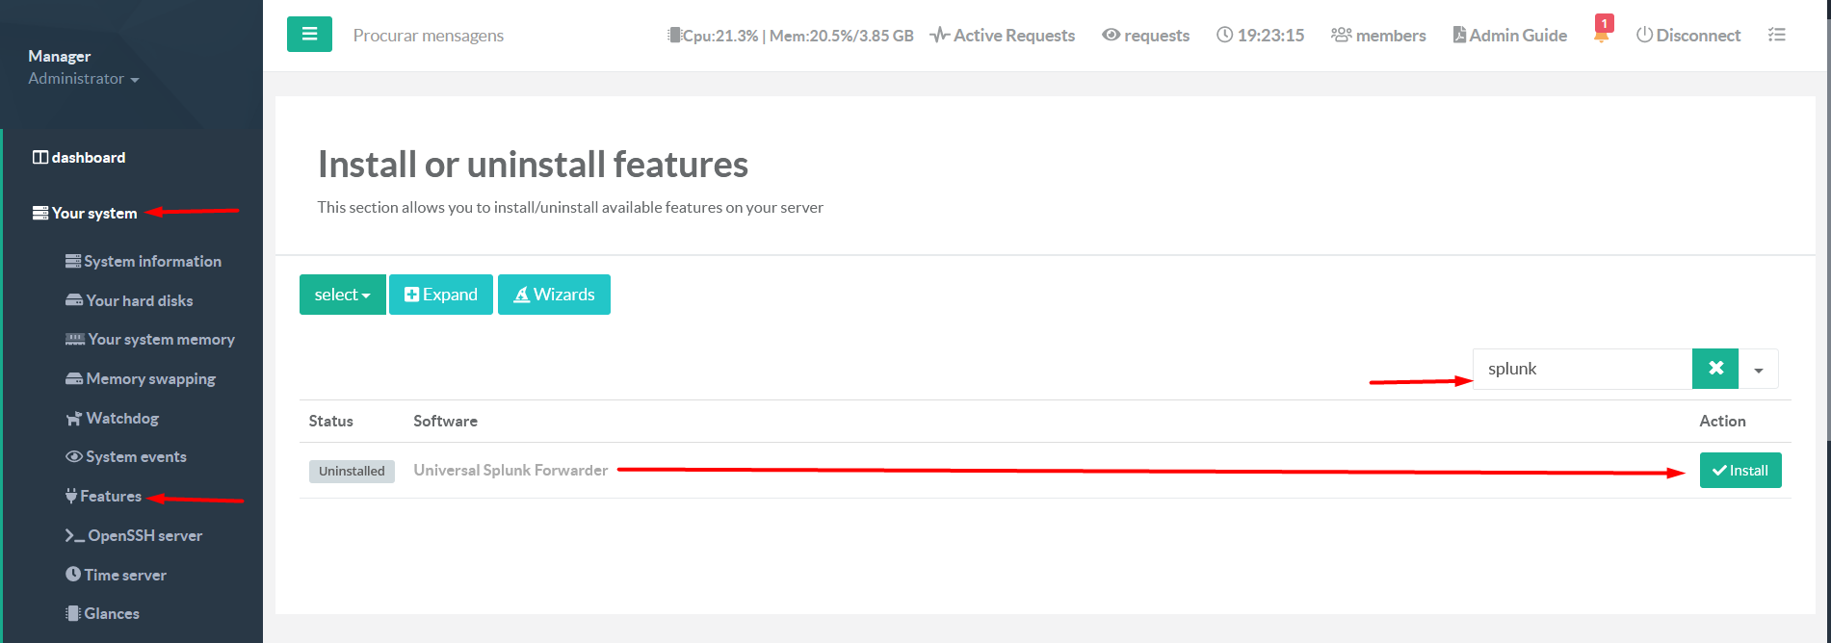Image resolution: width=1831 pixels, height=643 pixels.
Task: Open Wizards
Action: [554, 295]
